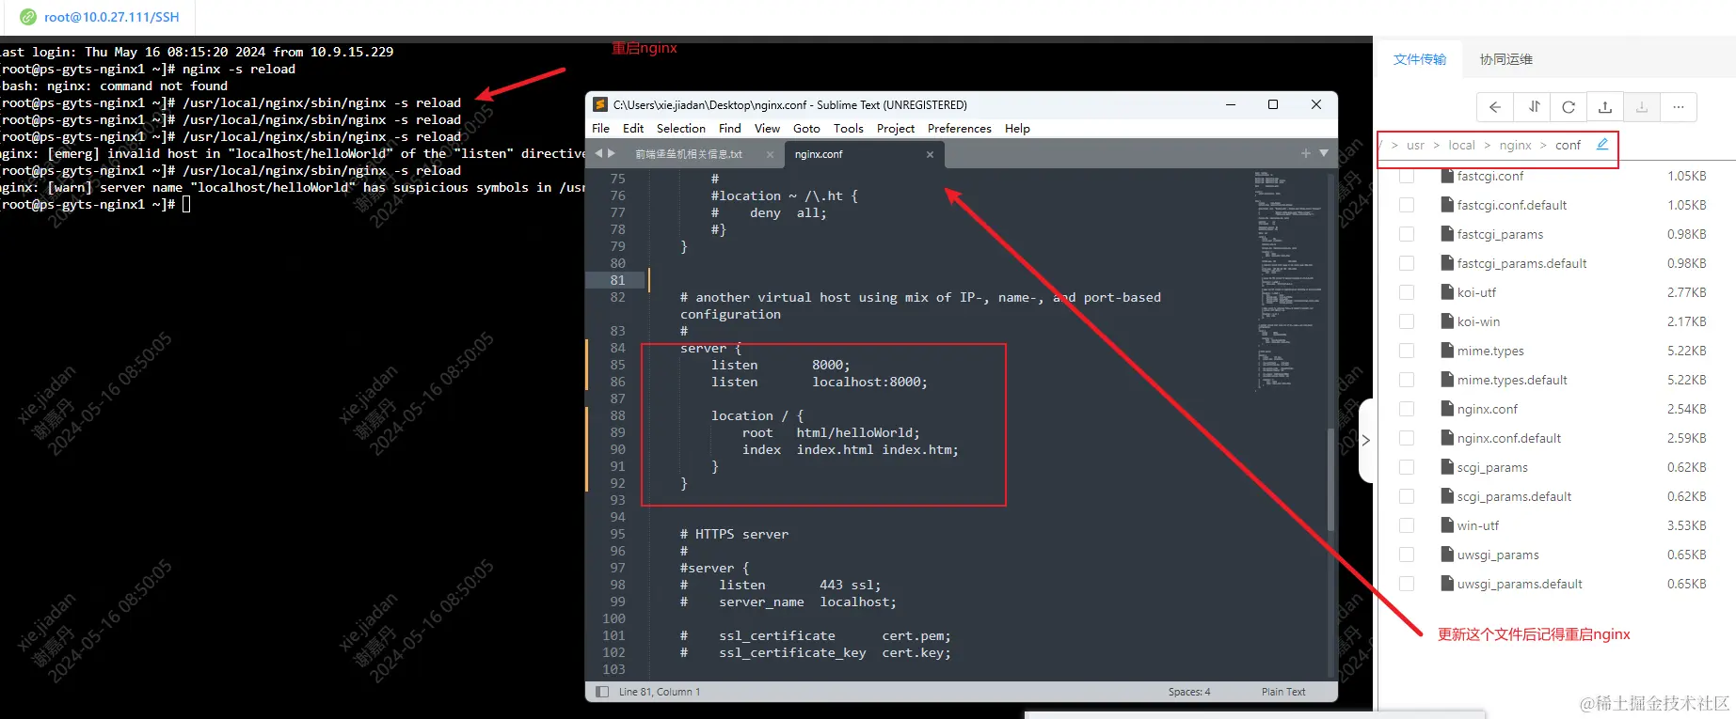Click the previous tab arrow in Sublime

(x=598, y=153)
